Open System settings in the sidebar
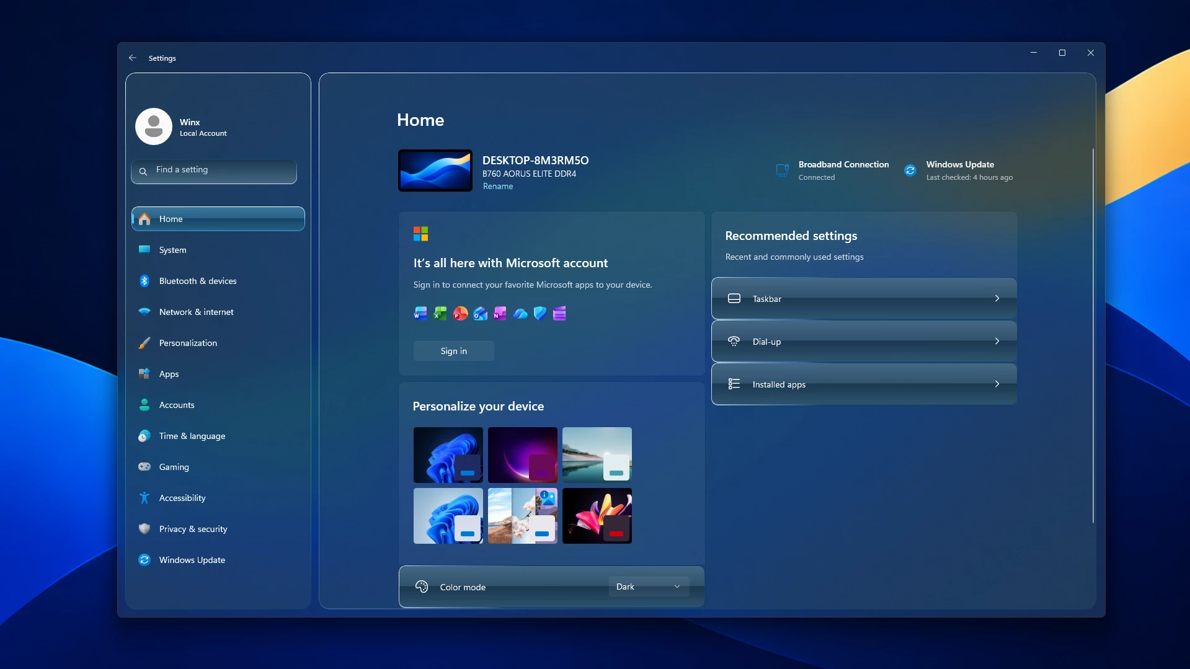1190x669 pixels. click(x=218, y=250)
